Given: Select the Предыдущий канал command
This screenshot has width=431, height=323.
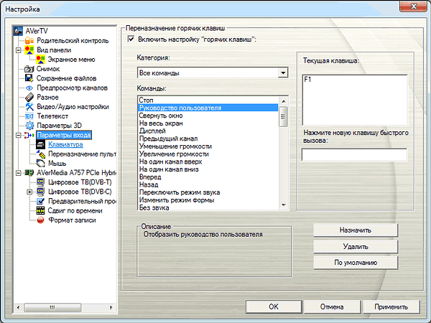Looking at the screenshot, I should (208, 139).
